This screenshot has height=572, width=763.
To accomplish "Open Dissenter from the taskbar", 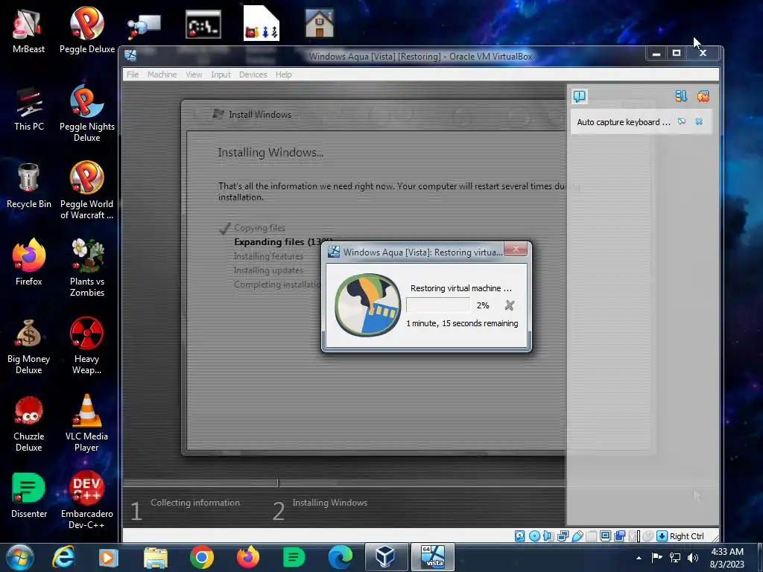I will (294, 557).
